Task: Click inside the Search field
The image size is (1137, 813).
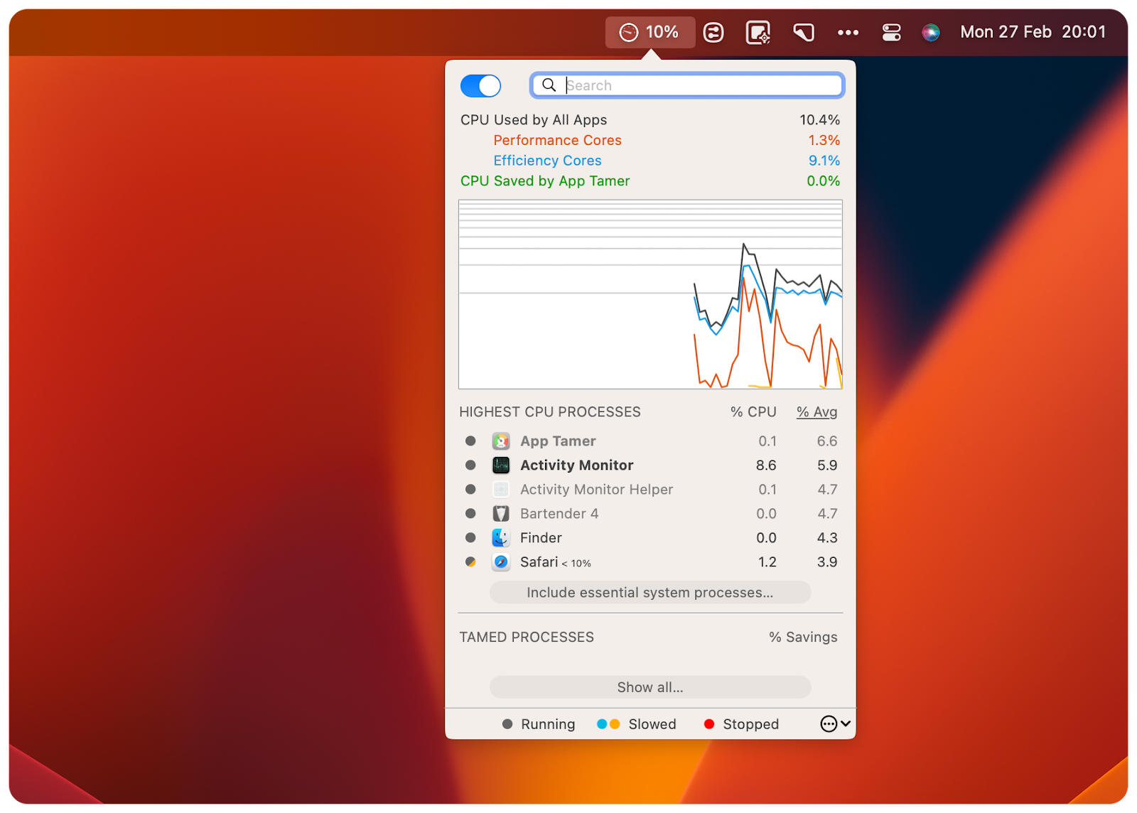Action: (686, 85)
